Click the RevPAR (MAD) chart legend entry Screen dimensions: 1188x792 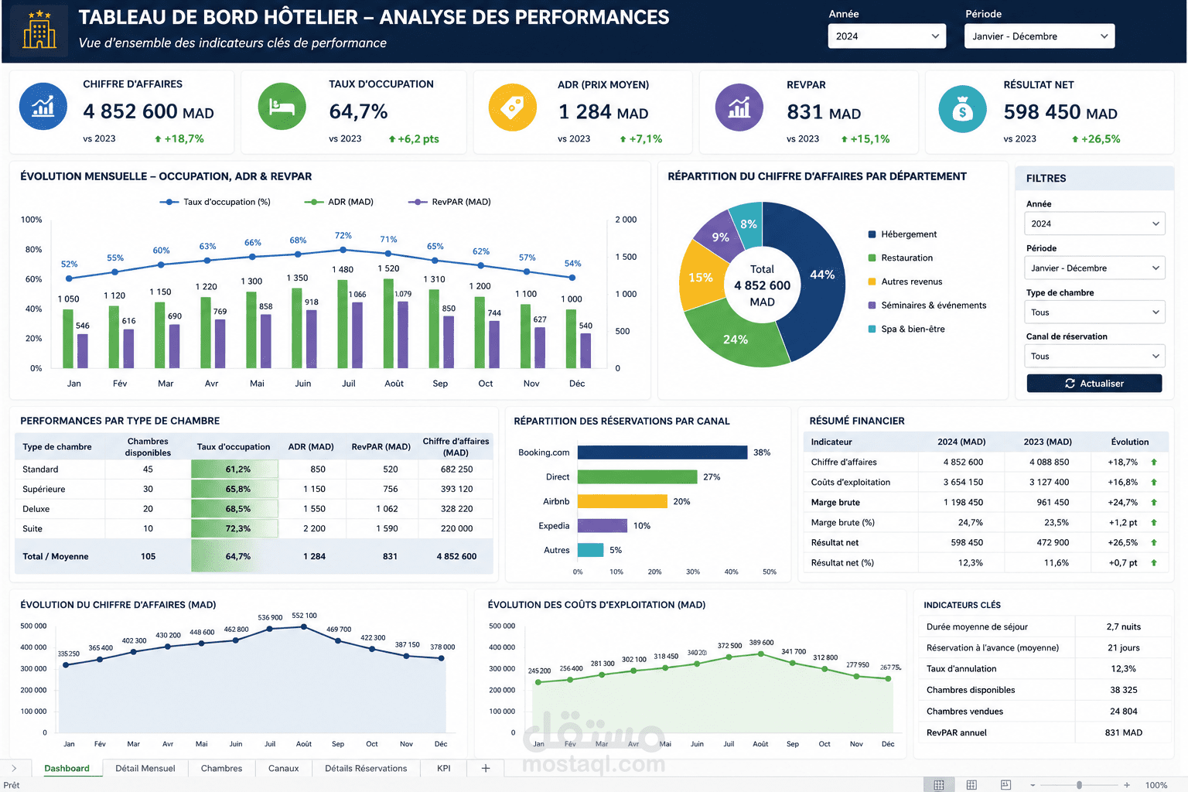coord(450,202)
